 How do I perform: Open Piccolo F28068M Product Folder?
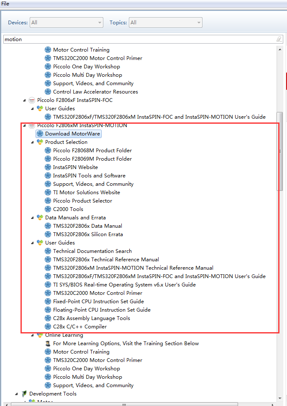coord(92,151)
